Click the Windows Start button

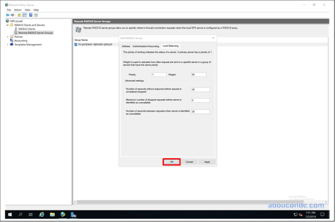[x=8, y=214]
